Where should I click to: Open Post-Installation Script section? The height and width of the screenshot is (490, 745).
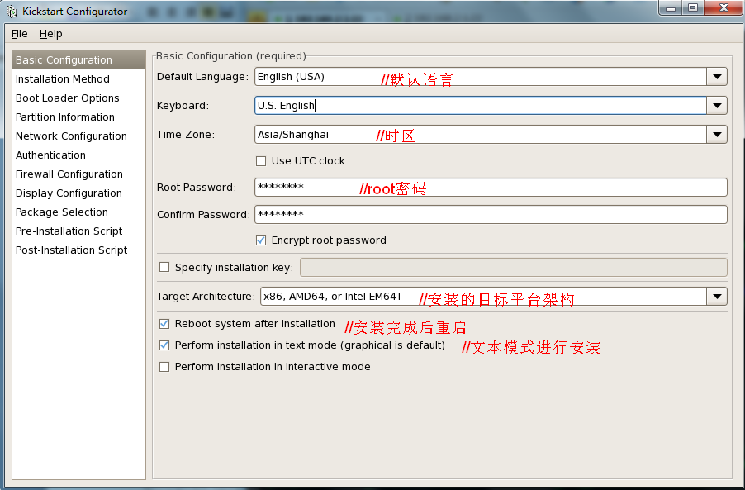pyautogui.click(x=78, y=250)
